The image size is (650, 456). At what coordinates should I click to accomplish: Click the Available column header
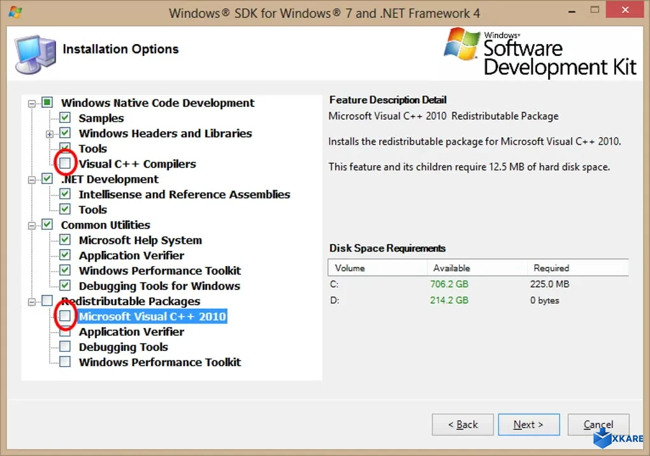pyautogui.click(x=477, y=267)
